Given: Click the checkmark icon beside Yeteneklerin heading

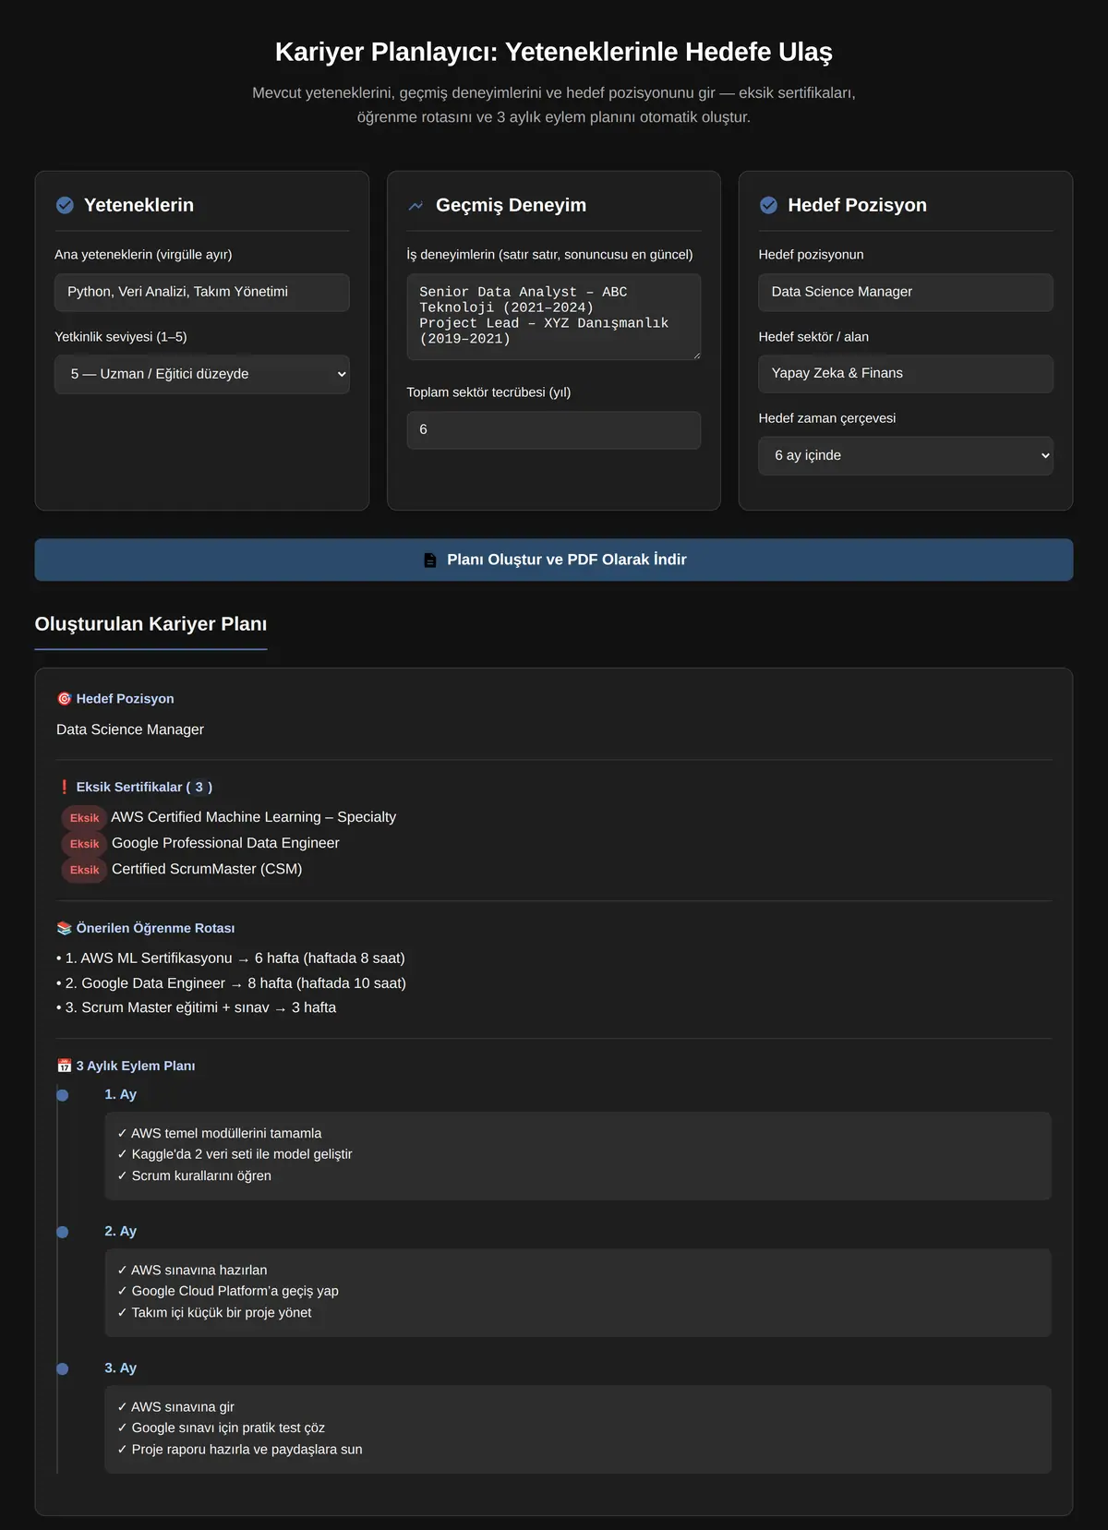Looking at the screenshot, I should pyautogui.click(x=65, y=205).
